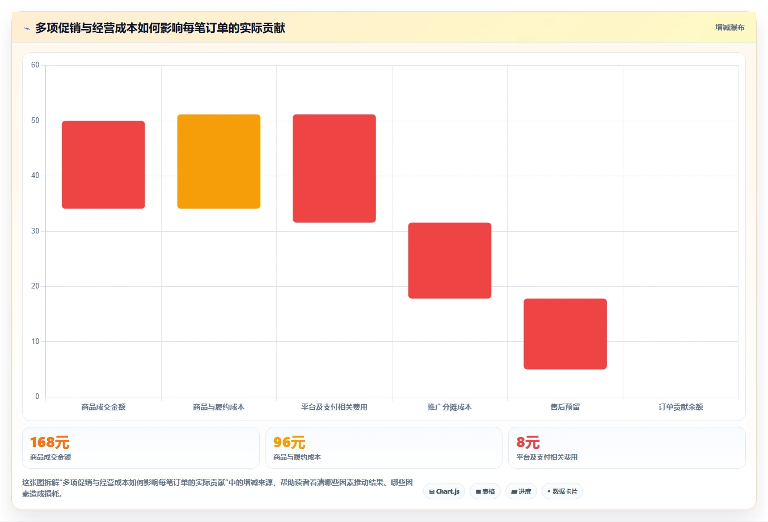Click the 8元 data card
Screen dimensions: 768x522
(x=627, y=448)
